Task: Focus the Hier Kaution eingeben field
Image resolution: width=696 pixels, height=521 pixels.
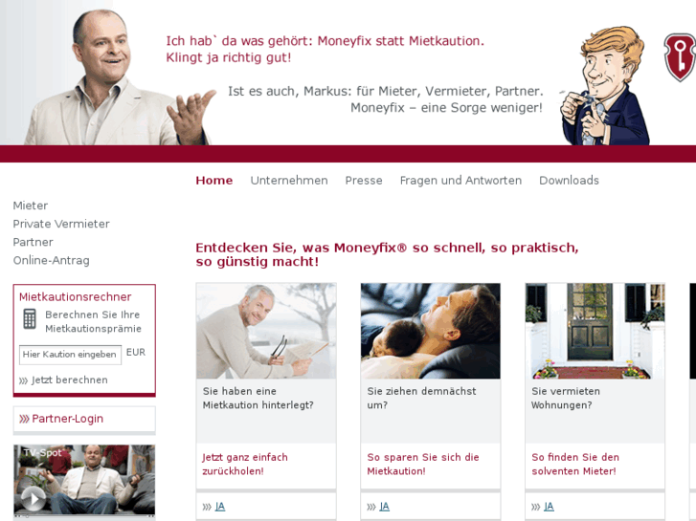Action: (x=70, y=355)
